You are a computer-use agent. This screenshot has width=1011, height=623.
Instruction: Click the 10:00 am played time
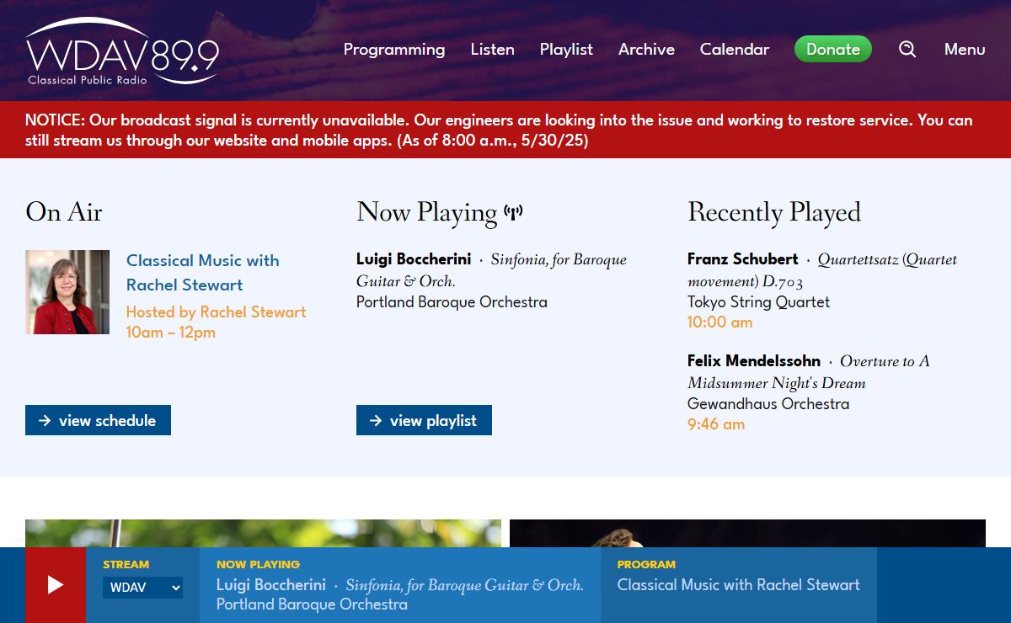(x=720, y=322)
